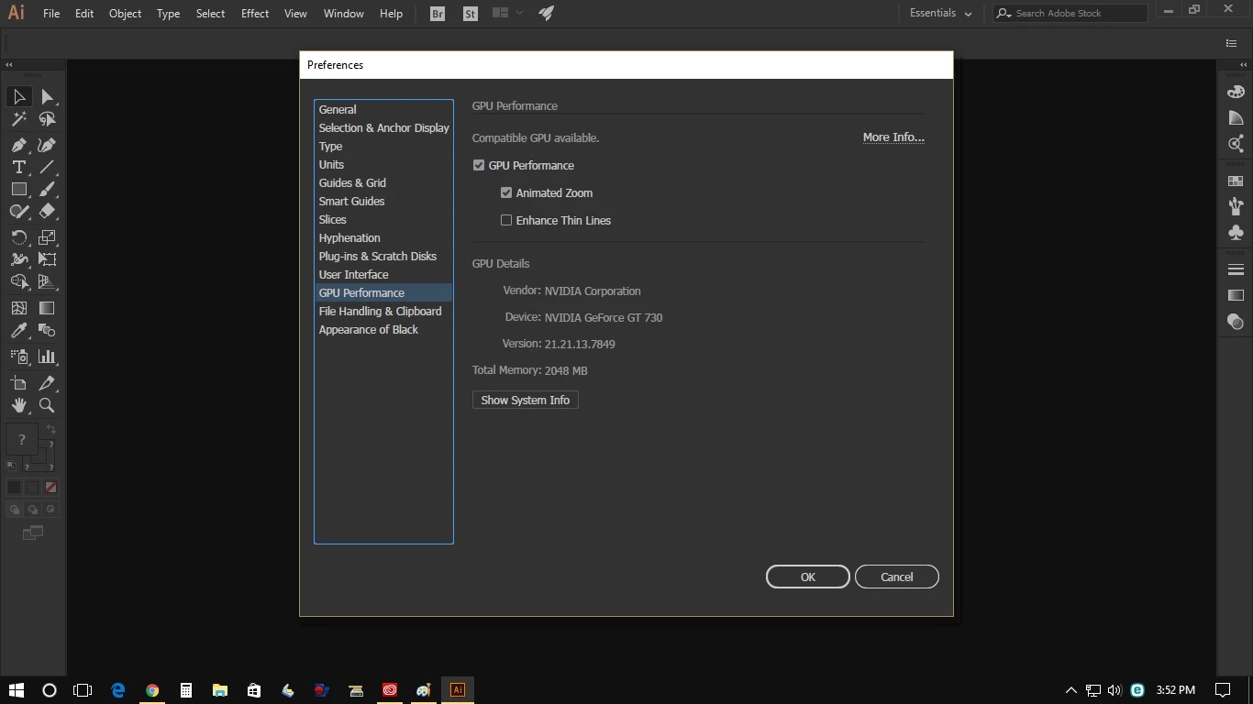Open the Effect menu

(255, 13)
